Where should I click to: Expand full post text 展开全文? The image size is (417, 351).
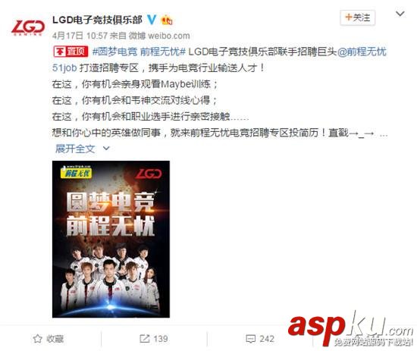pos(75,149)
